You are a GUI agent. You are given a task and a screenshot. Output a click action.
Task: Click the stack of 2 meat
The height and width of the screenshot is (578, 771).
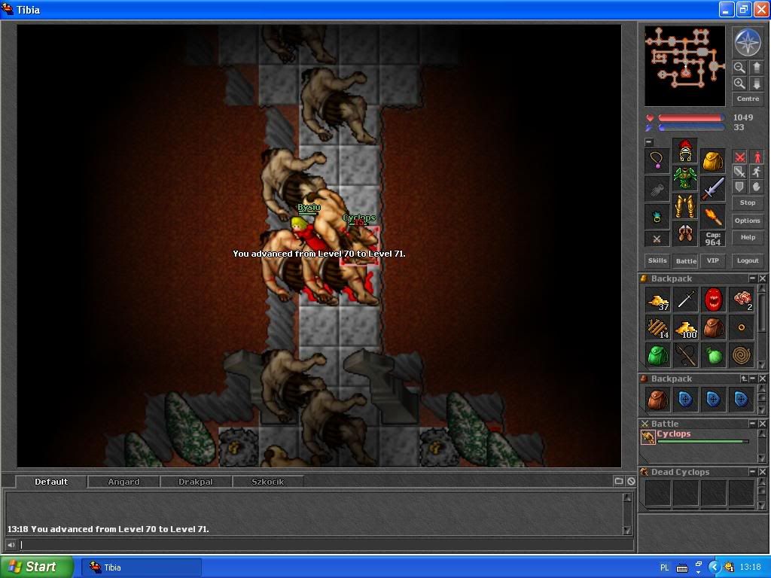click(742, 300)
